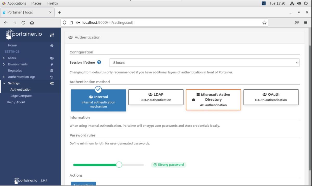Select Internal authentication mechanism option
Viewport: 312px width, 186px height.
coord(98,101)
